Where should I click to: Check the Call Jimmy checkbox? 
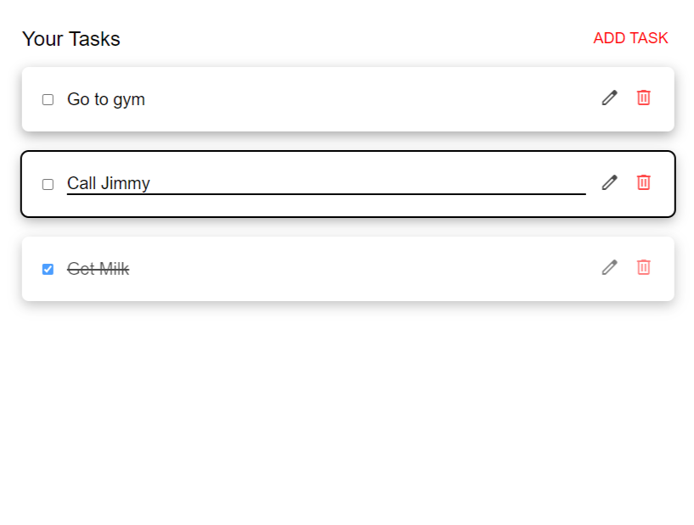tap(48, 184)
